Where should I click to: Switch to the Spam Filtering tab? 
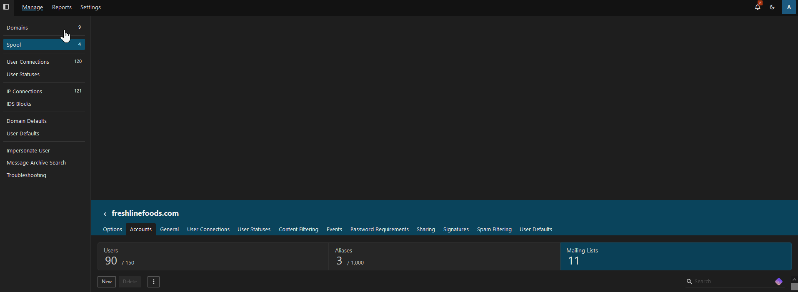pos(494,230)
